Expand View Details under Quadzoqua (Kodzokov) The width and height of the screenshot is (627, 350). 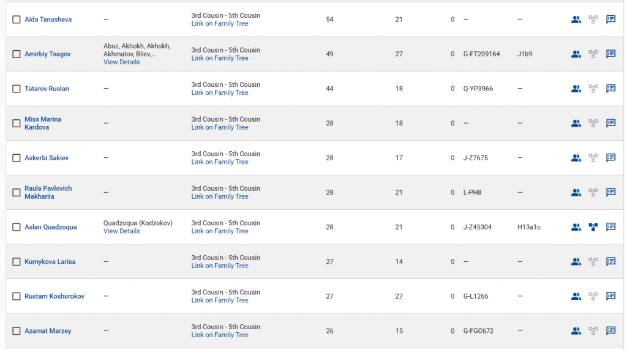[x=121, y=231]
